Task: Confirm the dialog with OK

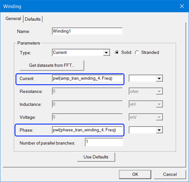Action: 135,174
